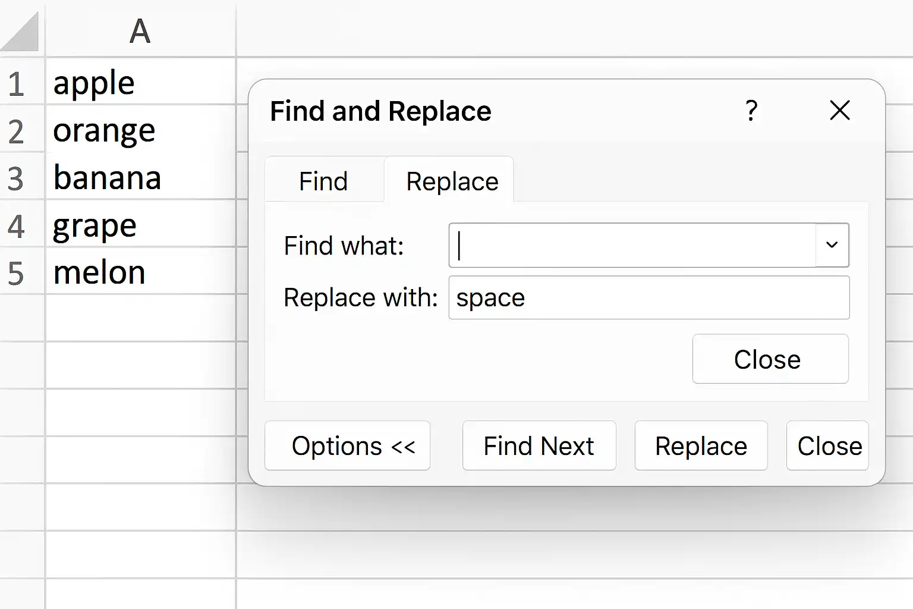This screenshot has width=913, height=609.
Task: Select the cell containing melon
Action: pos(140,273)
